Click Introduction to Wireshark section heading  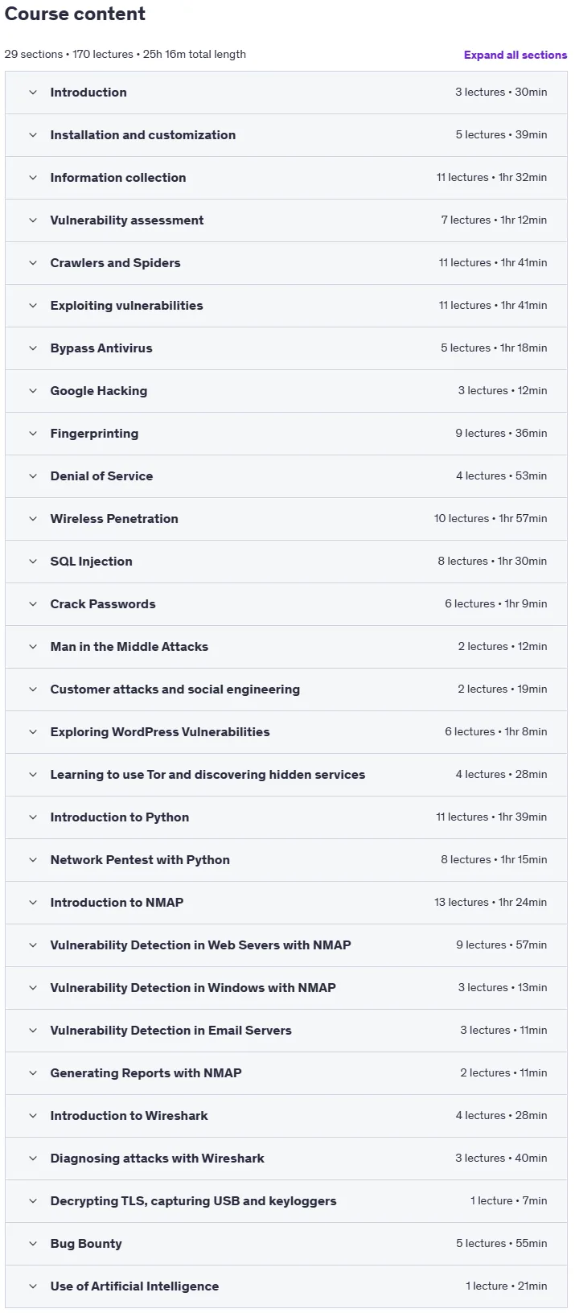point(129,1116)
